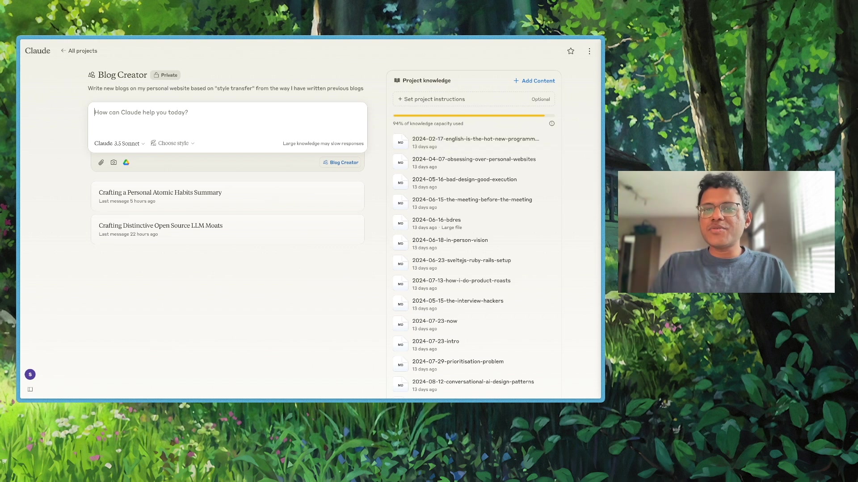Open 2024-06-16-bdres file name
The width and height of the screenshot is (858, 482).
coord(436,220)
